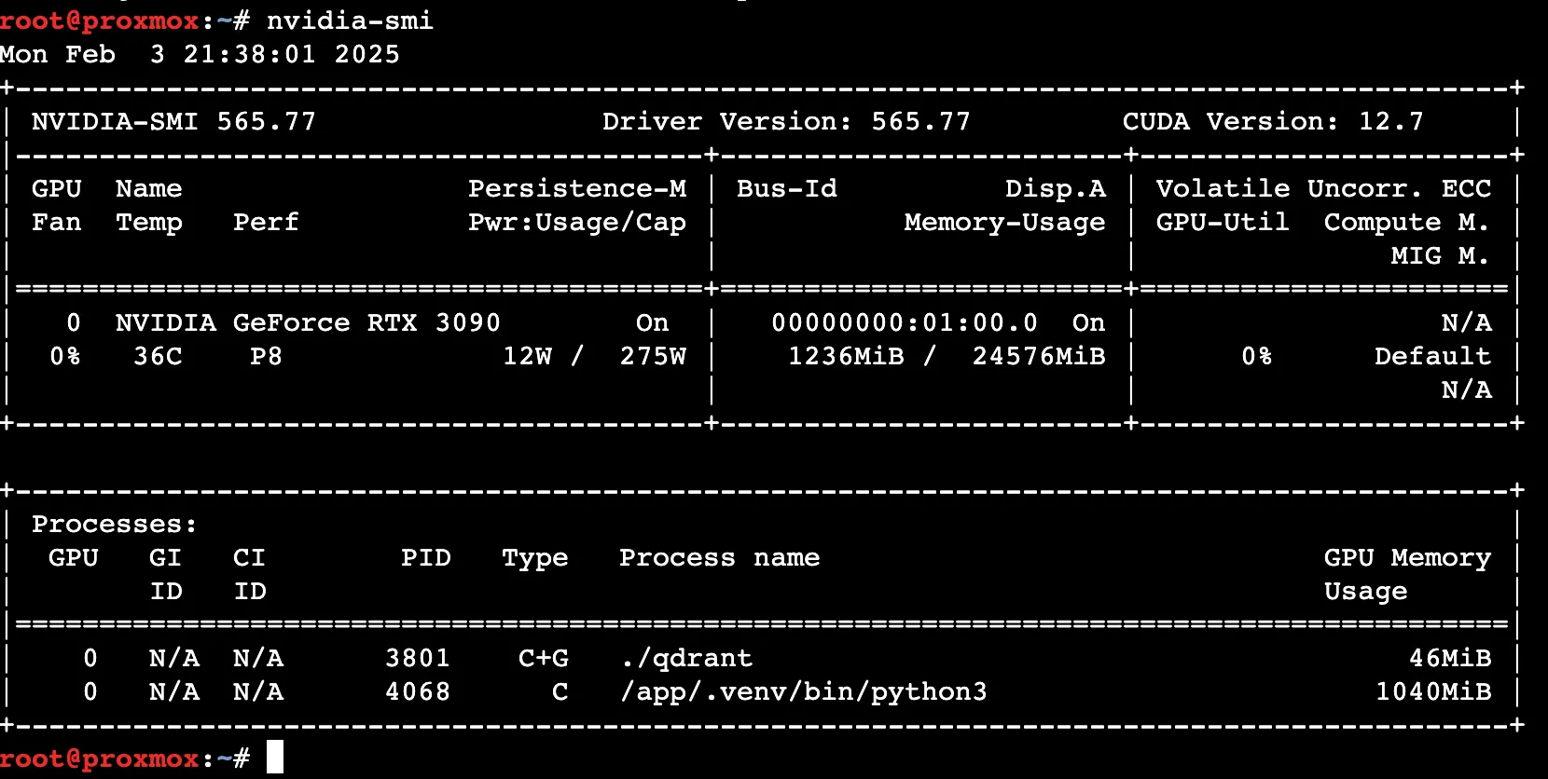Click the P8 performance state
1548x779 pixels.
pyautogui.click(x=266, y=356)
